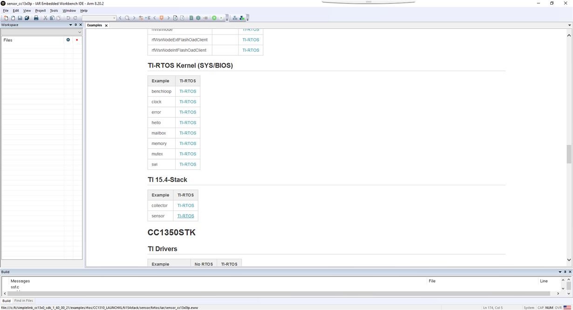This screenshot has height=310, width=573.
Task: Click the OVR indicator in status bar
Action: pos(558,308)
